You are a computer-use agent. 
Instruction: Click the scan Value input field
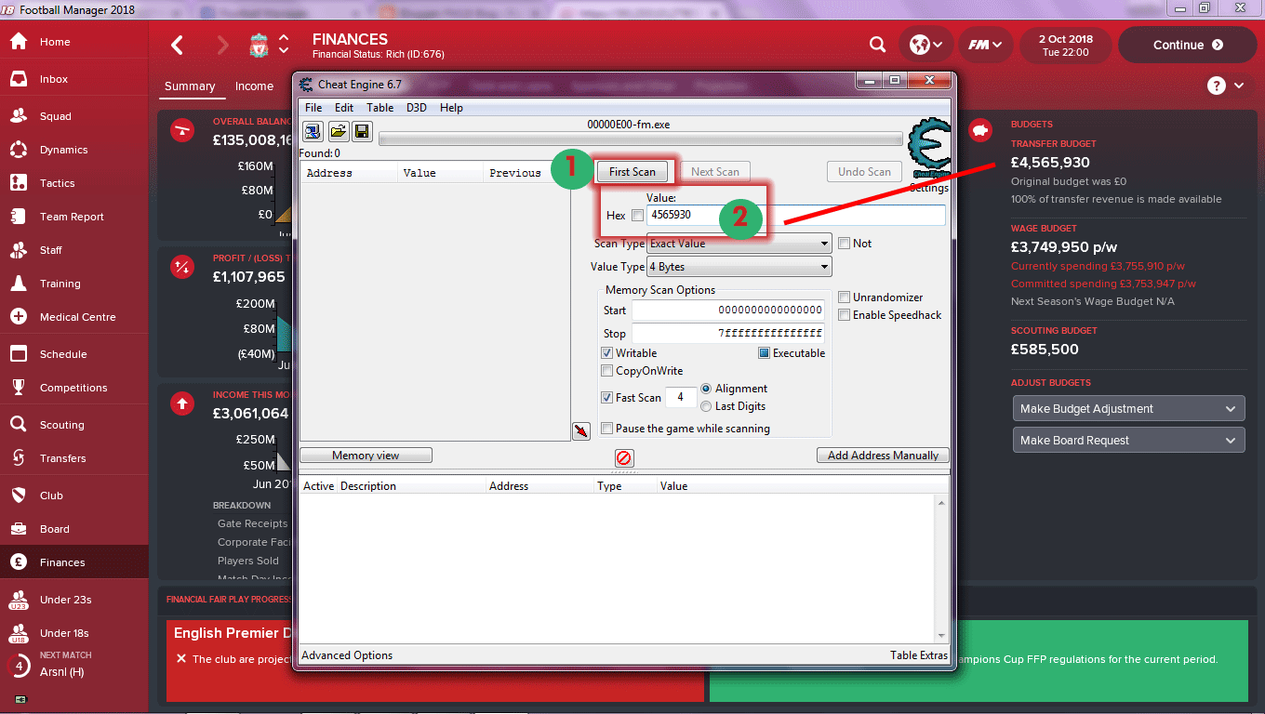pos(796,215)
